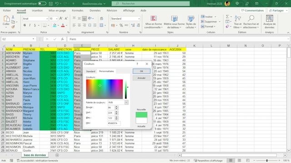Screen dimensions: 291x163
Task: Click the fill color paint bucket icon
Action: click(x=55, y=25)
